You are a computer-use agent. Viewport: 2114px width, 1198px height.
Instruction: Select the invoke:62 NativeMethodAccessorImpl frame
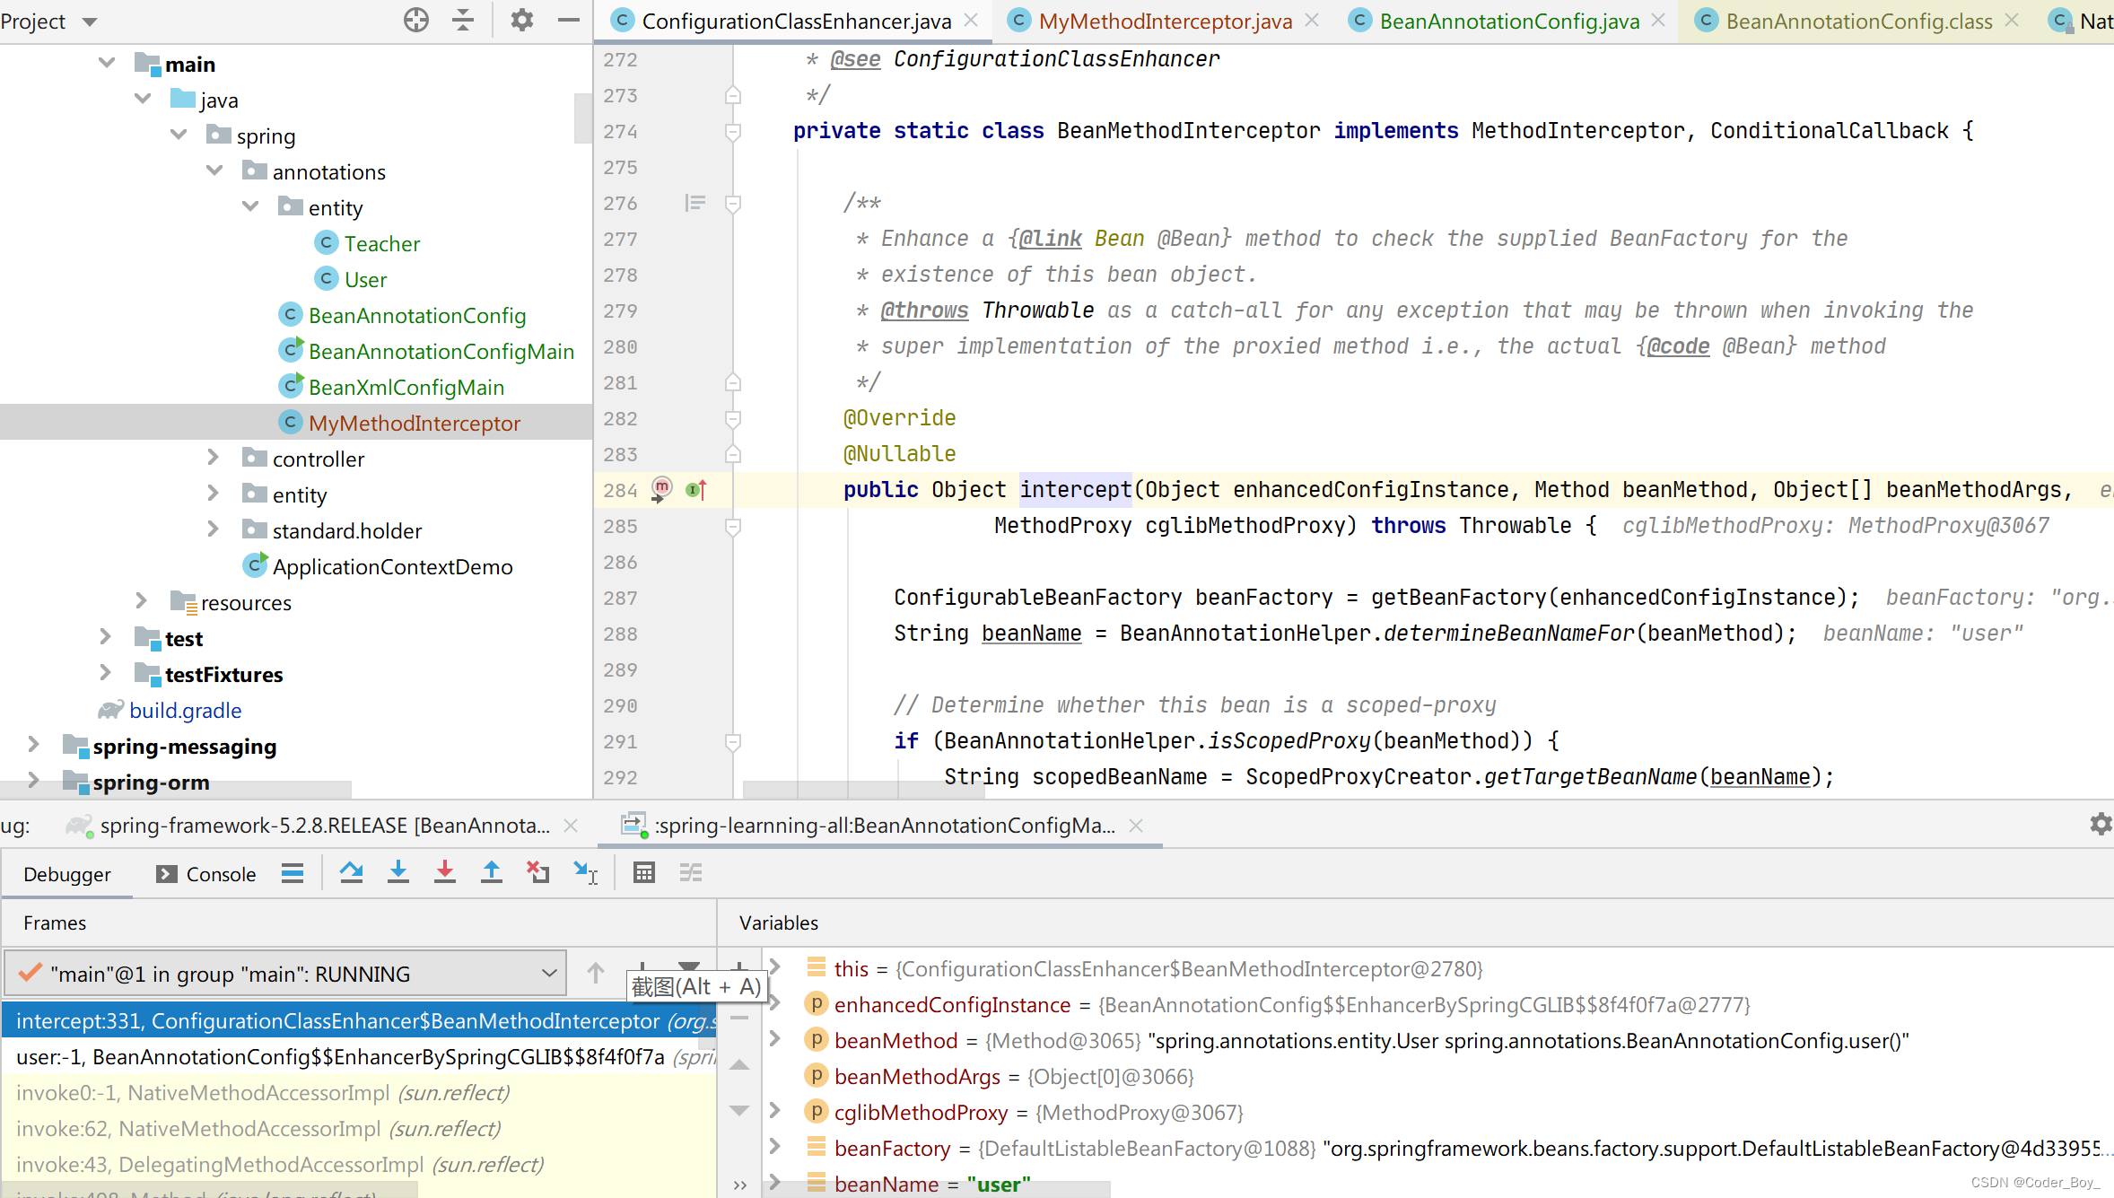(x=359, y=1129)
